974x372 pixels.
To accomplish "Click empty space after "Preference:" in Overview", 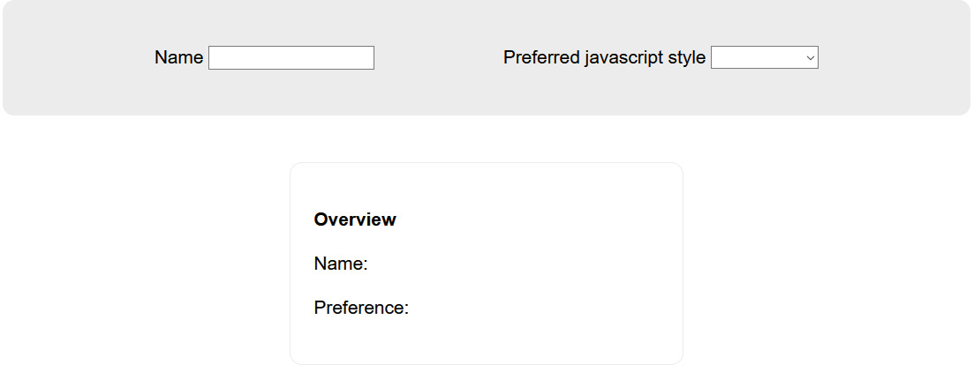I will 534,308.
